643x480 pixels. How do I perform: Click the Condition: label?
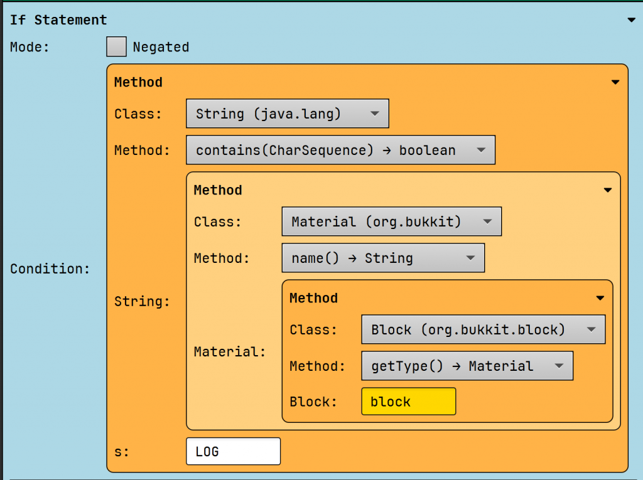(x=50, y=269)
